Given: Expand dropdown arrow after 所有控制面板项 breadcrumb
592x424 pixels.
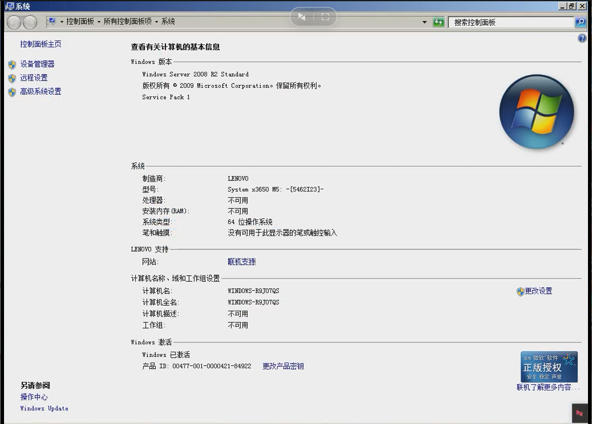Looking at the screenshot, I should (x=156, y=22).
